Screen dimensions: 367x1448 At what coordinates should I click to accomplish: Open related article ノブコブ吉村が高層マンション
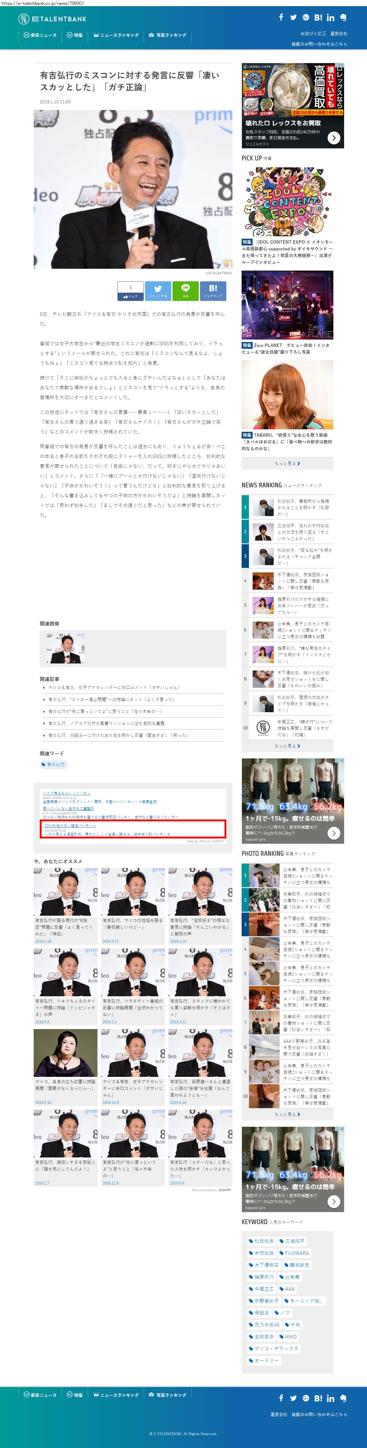pos(106,724)
